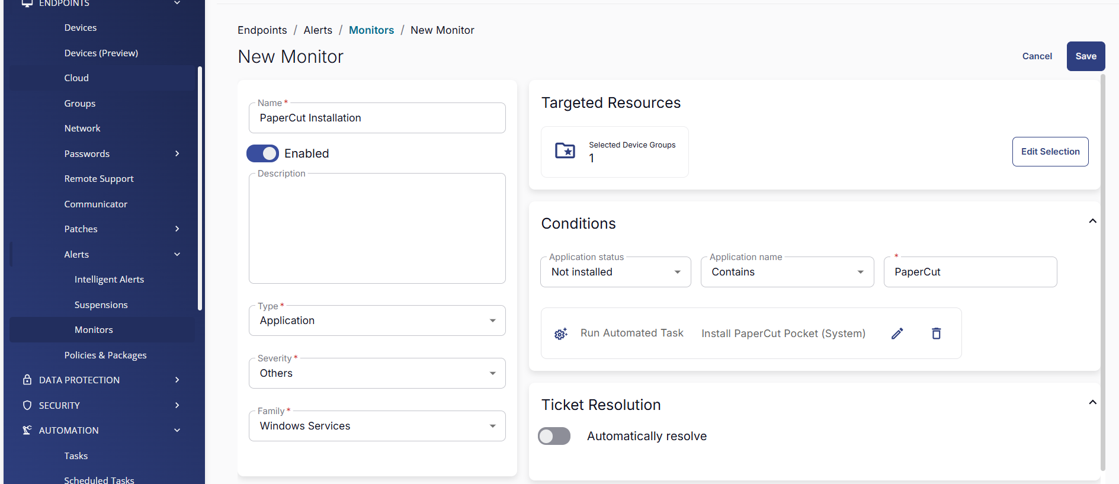Click the Monitors breadcrumb link

[371, 30]
